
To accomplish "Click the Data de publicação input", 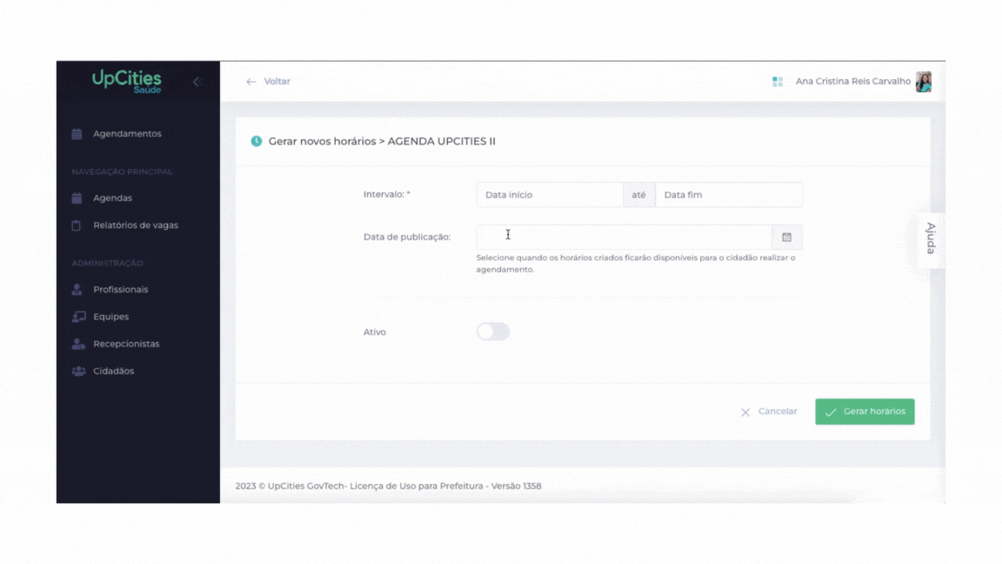I will pyautogui.click(x=624, y=238).
